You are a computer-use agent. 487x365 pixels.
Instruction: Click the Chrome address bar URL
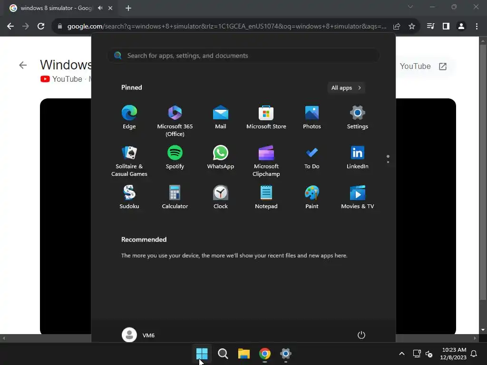click(x=227, y=27)
